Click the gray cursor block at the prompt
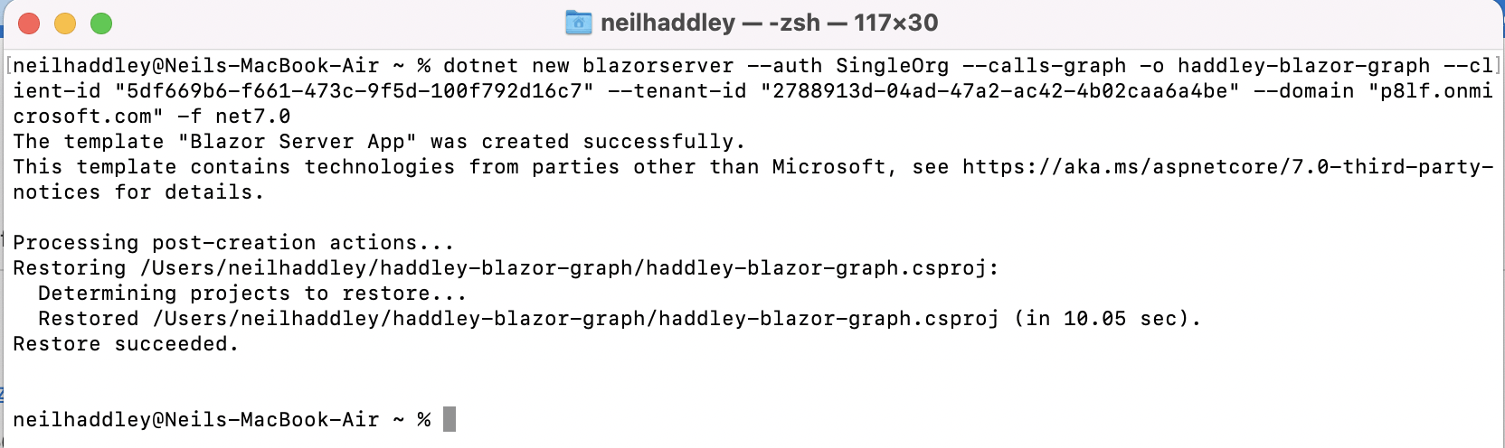 click(450, 419)
